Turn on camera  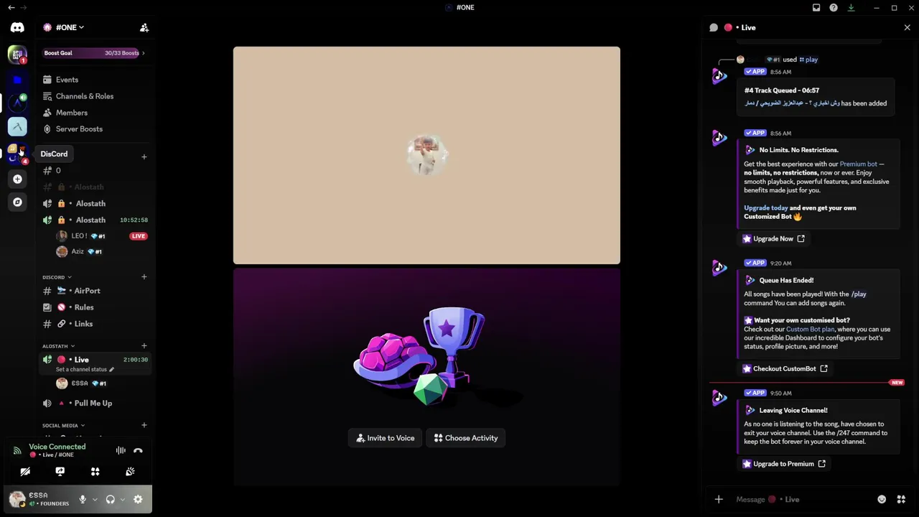coord(25,472)
